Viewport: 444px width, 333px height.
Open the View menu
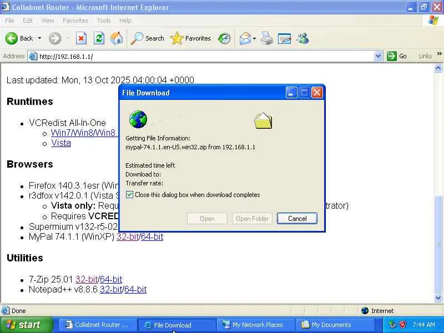point(48,21)
